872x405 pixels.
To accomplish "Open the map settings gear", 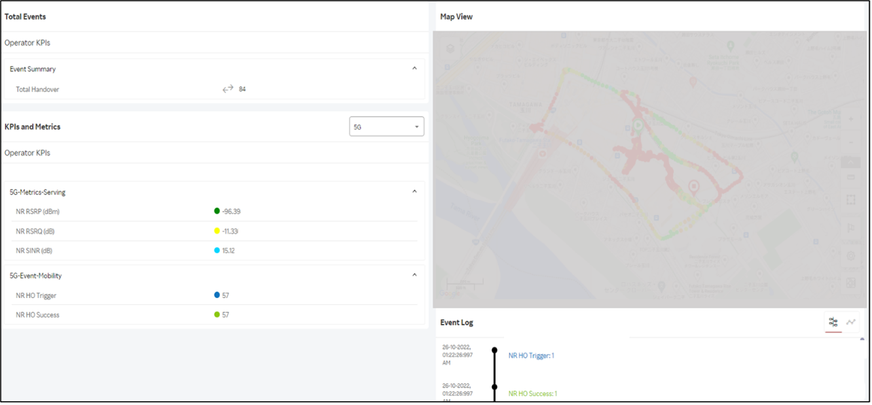I will [x=851, y=256].
